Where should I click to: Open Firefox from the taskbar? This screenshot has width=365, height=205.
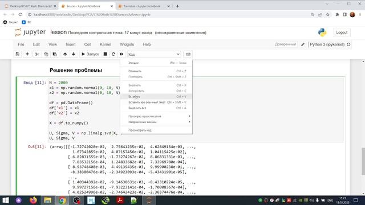coord(33,200)
